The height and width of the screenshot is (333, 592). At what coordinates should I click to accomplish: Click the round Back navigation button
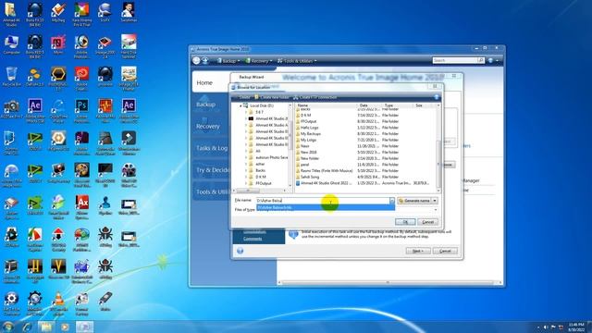click(x=196, y=60)
